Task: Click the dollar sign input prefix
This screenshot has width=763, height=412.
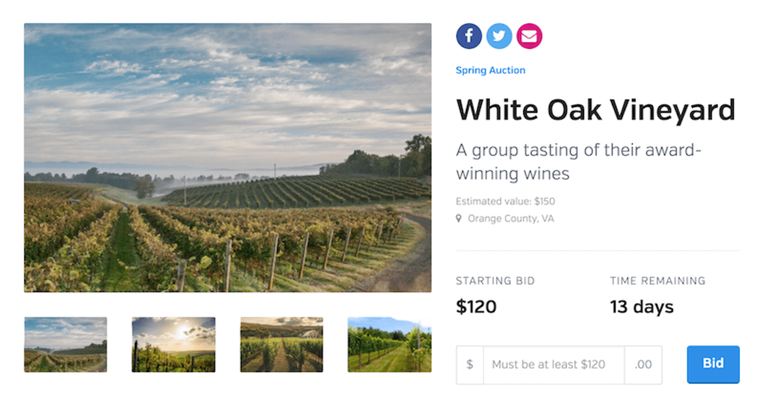Action: [x=469, y=365]
